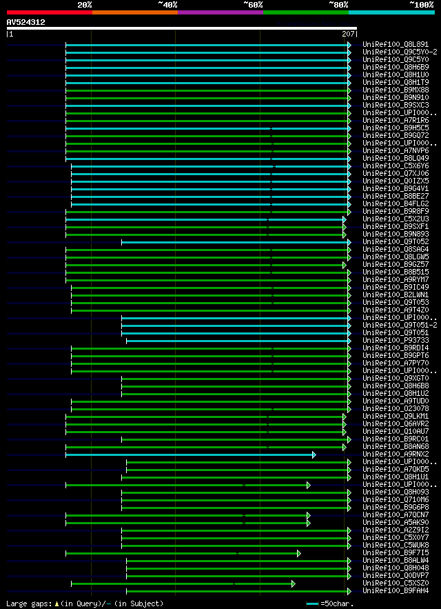Select the UniRef100_P93733 label
The image size is (441, 609).
point(396,340)
